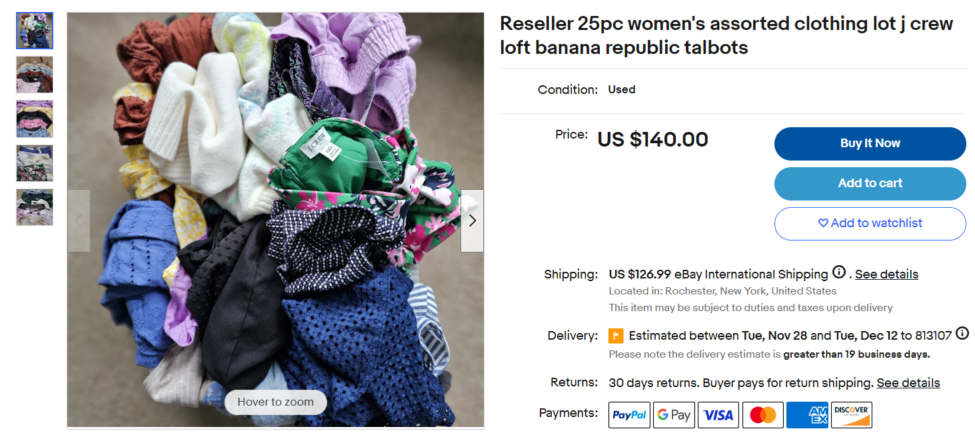Select the currently highlighted first gallery thumbnail
The height and width of the screenshot is (445, 975).
tap(35, 31)
